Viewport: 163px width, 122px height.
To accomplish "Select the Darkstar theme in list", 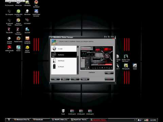I will 64,55.
